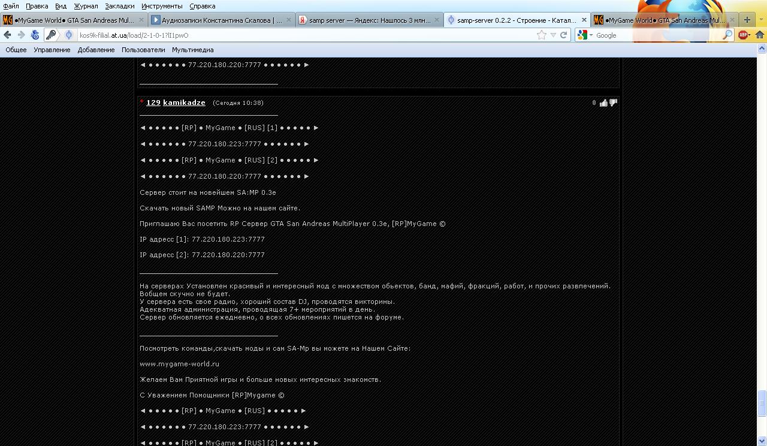The image size is (767, 446).
Task: Open the Общее toolbar menu
Action: 16,50
